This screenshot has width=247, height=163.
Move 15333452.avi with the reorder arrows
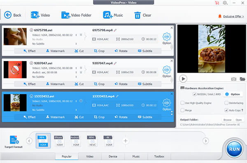pyautogui.click(x=172, y=113)
